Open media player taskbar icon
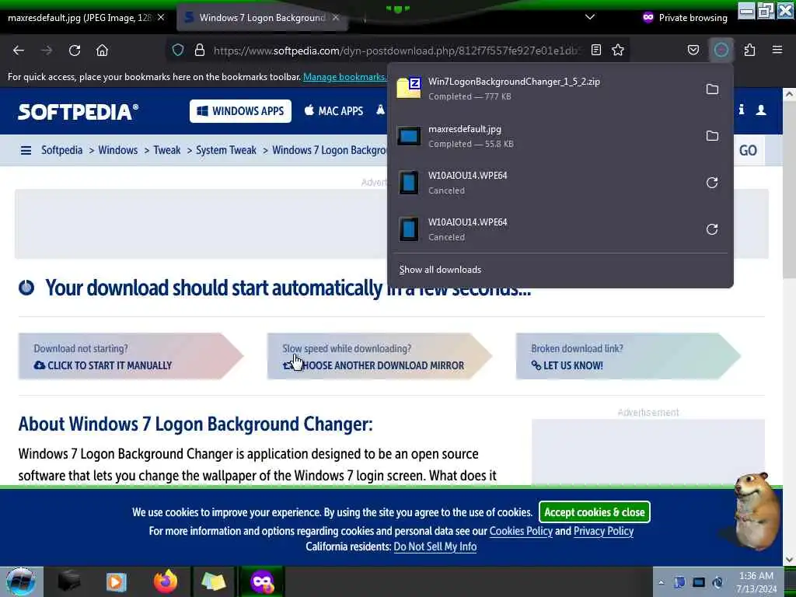Viewport: 796px width, 597px height. [x=116, y=581]
